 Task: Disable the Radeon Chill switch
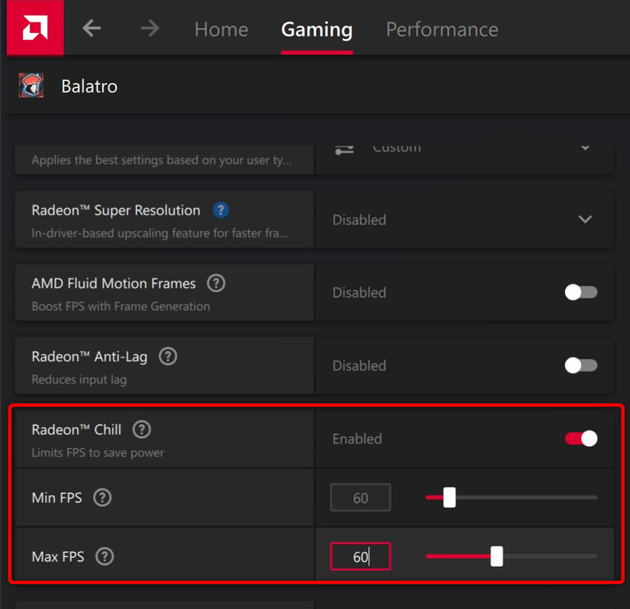click(581, 438)
